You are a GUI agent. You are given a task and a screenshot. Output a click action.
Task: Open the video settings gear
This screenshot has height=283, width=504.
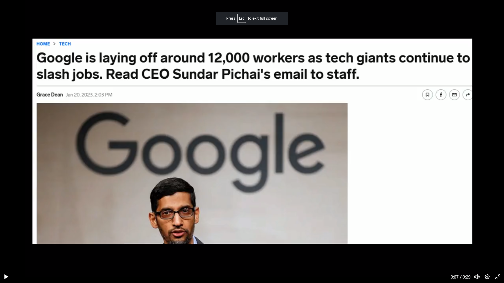487,277
